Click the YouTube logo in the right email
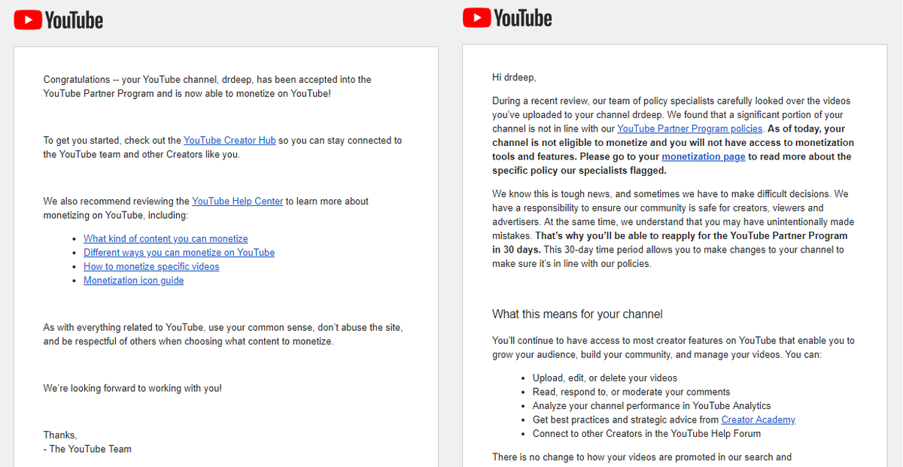903x467 pixels. tap(507, 17)
